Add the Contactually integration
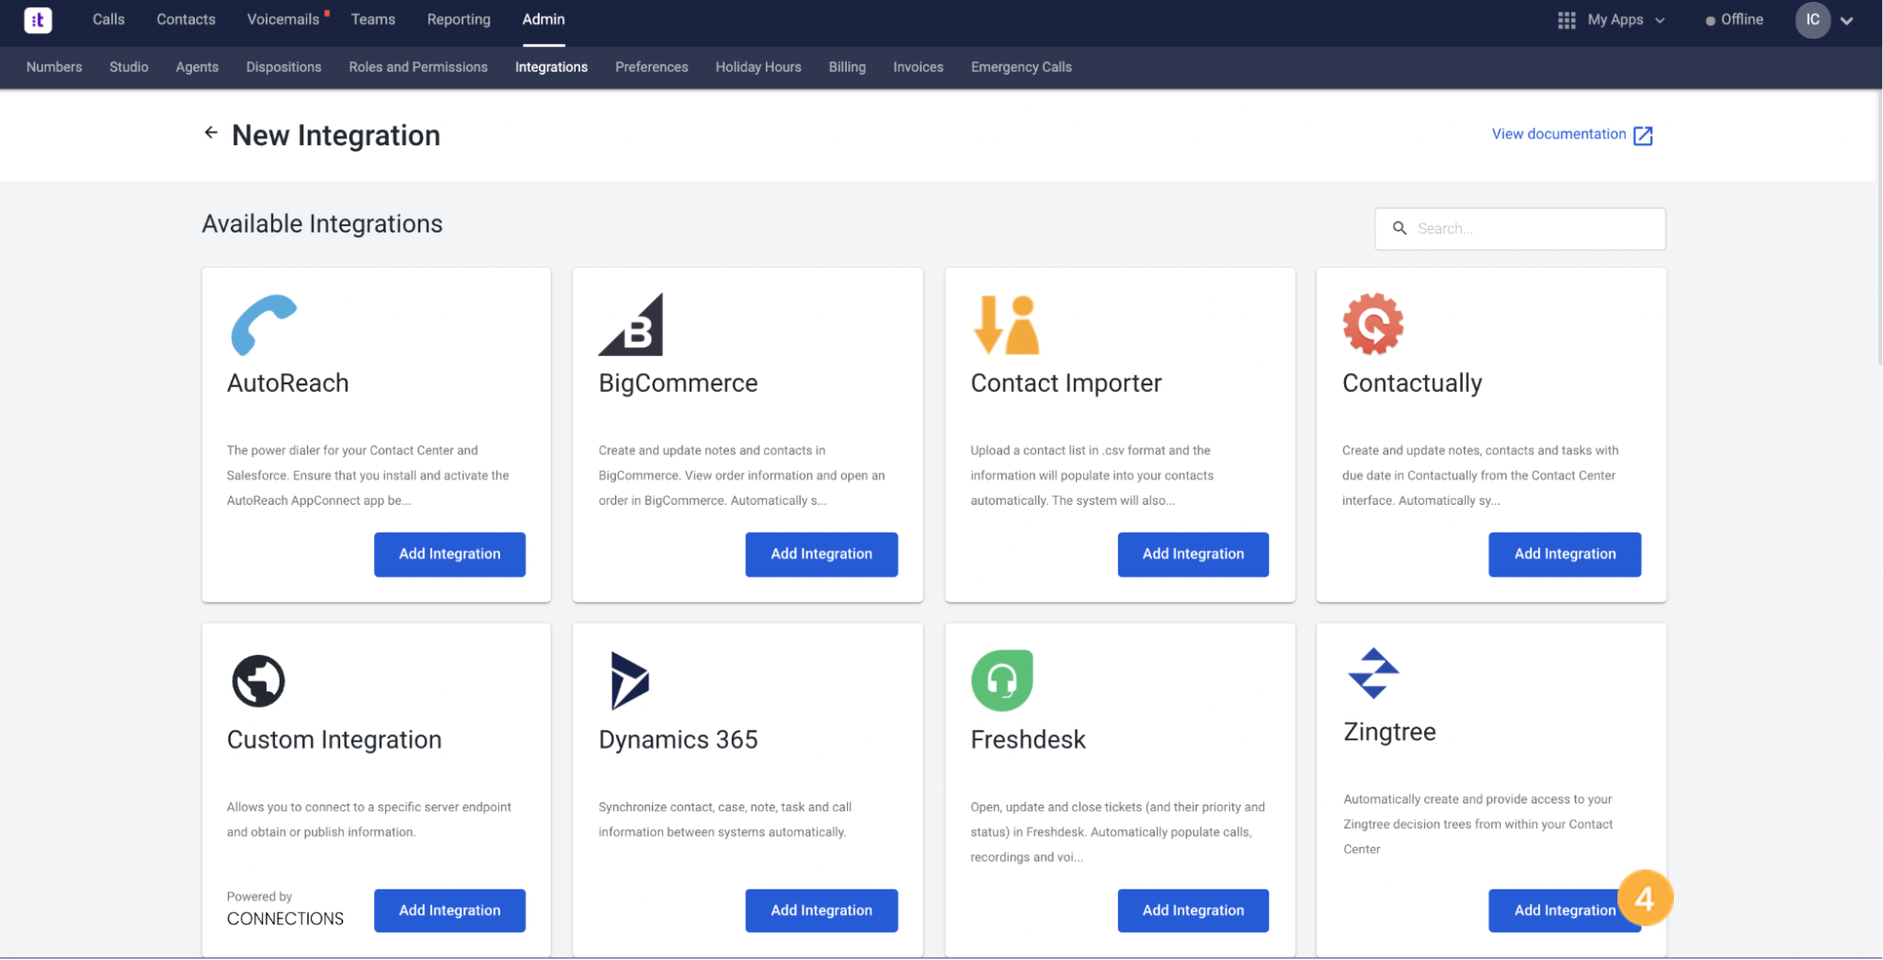Image resolution: width=1883 pixels, height=960 pixels. pos(1565,554)
